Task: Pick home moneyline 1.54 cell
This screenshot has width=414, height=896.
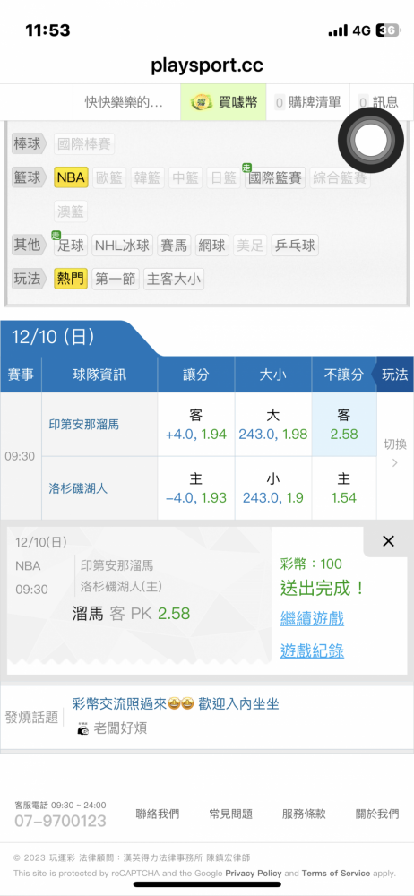Action: click(x=344, y=488)
